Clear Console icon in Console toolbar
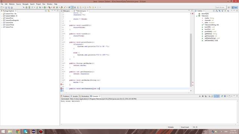Screen dimensions: 239x134 point(209,96)
